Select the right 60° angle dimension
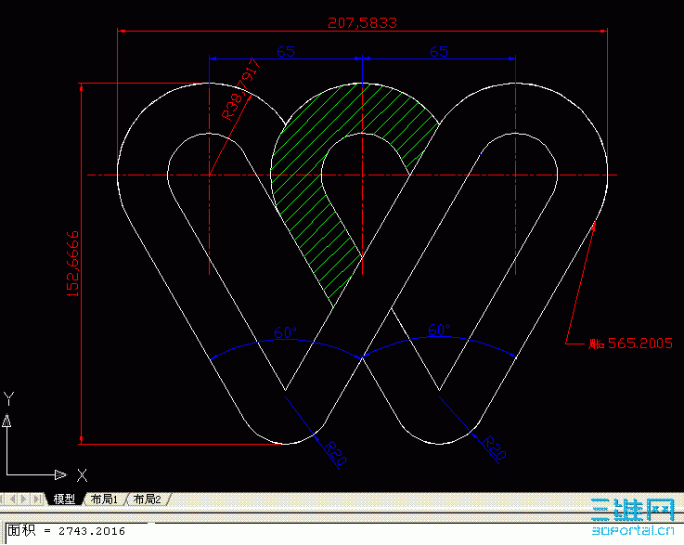 (439, 329)
